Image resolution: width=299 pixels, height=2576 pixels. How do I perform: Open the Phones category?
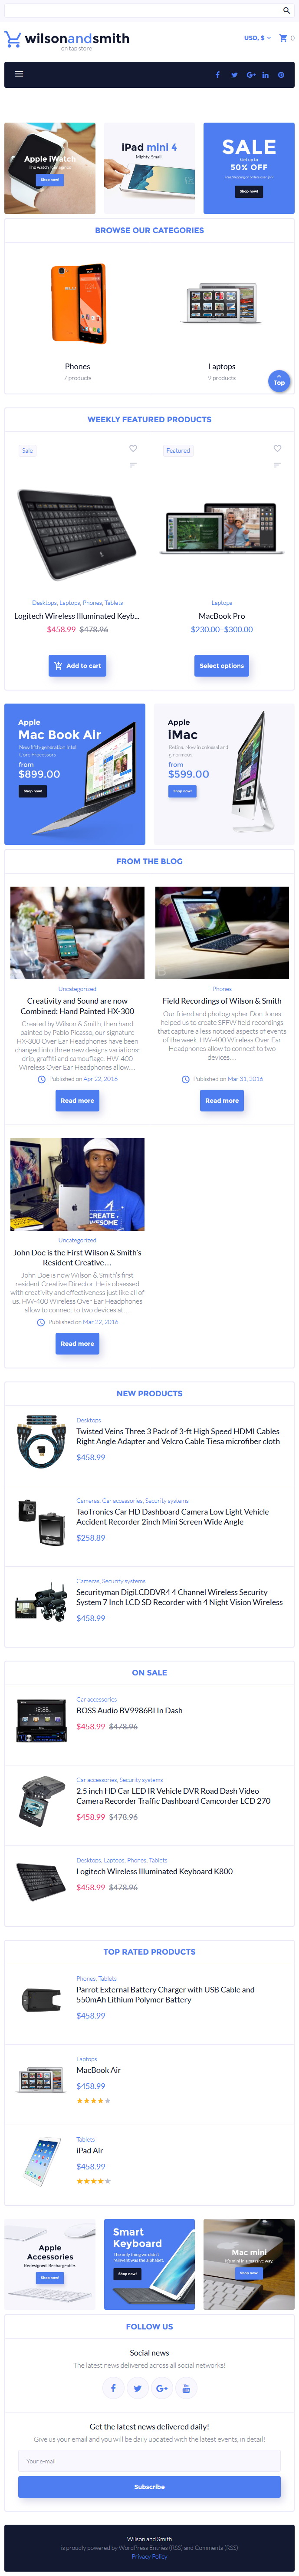tap(78, 366)
